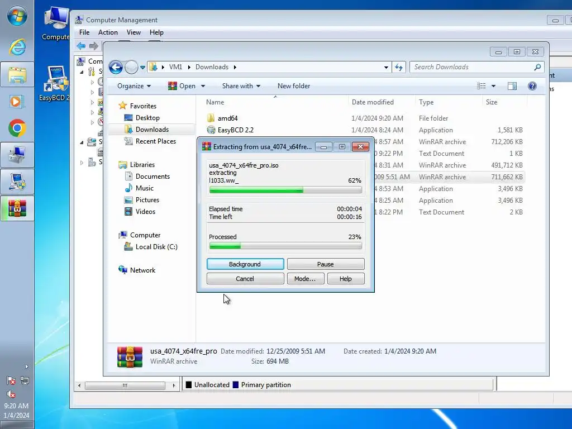Image resolution: width=572 pixels, height=429 pixels.
Task: Click the search magnifier icon
Action: (x=537, y=67)
